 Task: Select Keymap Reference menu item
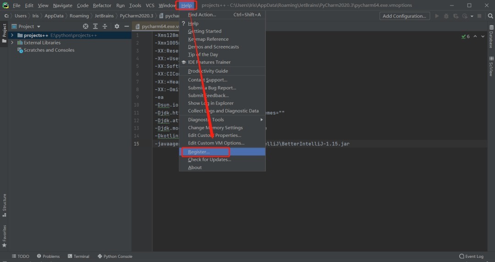click(222, 39)
